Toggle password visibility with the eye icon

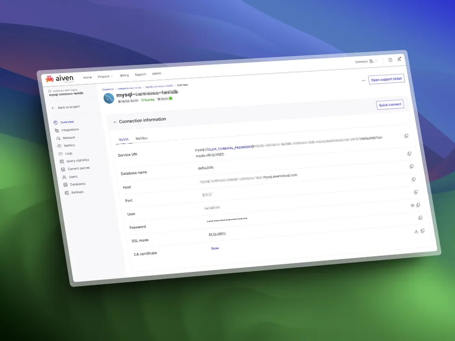pyautogui.click(x=412, y=206)
